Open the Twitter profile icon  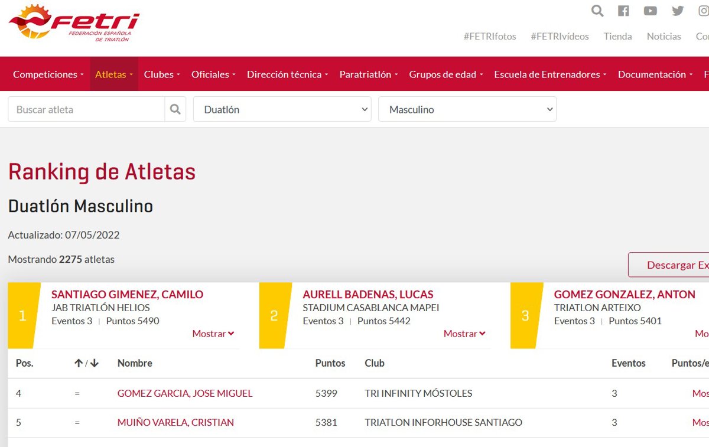click(678, 11)
